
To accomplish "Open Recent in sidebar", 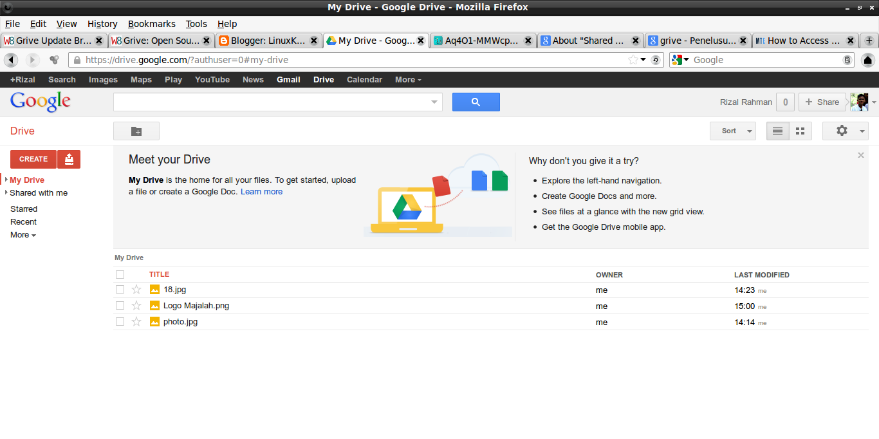I will tap(23, 222).
